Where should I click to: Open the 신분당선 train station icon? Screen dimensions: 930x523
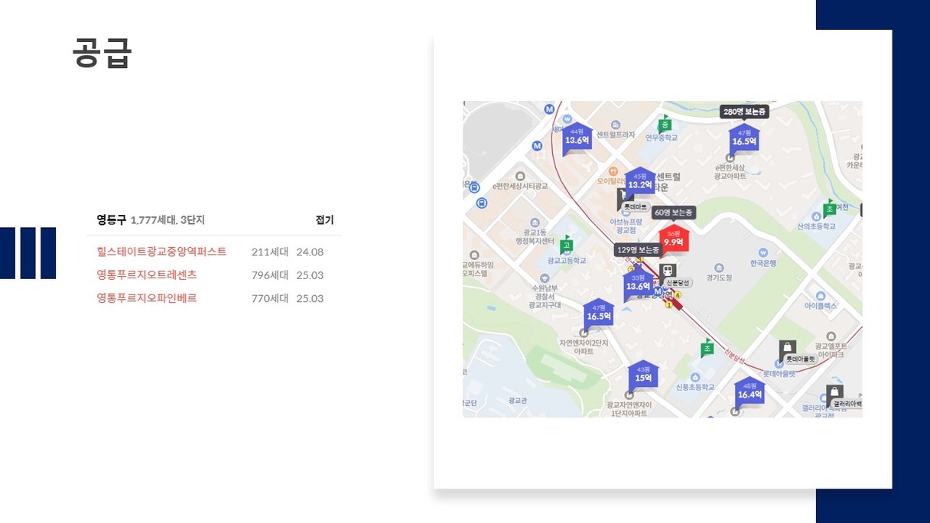coord(668,271)
